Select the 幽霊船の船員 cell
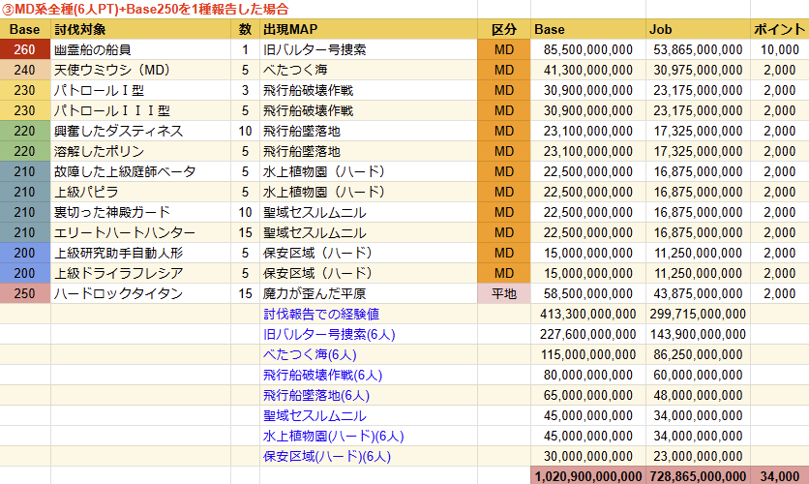The width and height of the screenshot is (809, 484). 141,49
